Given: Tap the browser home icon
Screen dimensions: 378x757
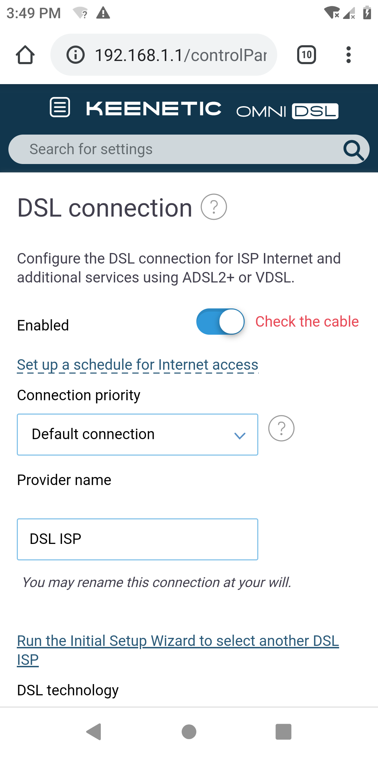Looking at the screenshot, I should (x=25, y=55).
